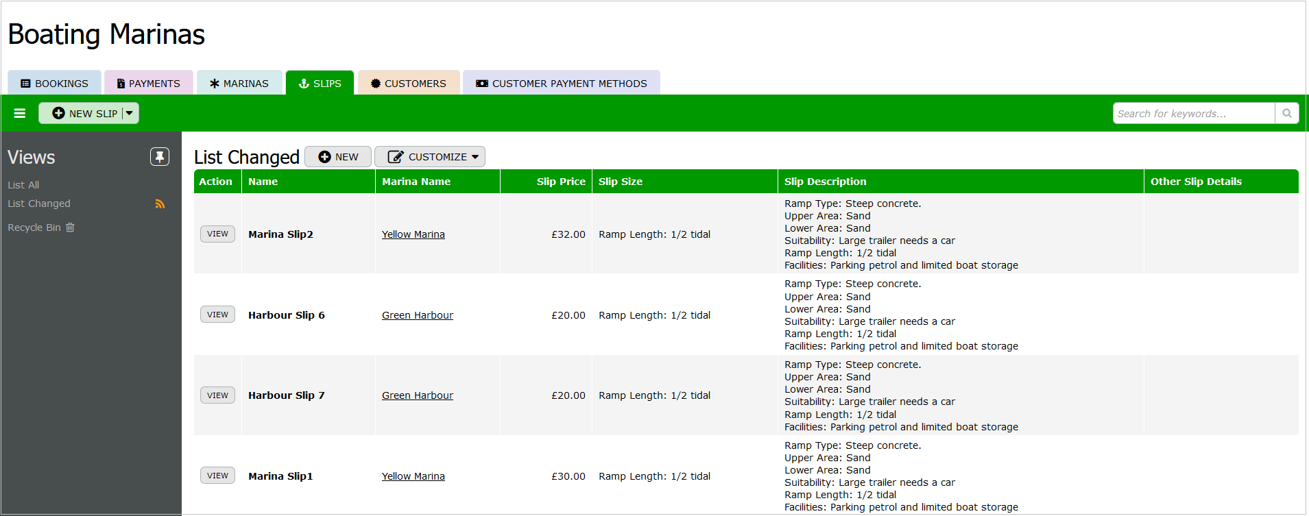This screenshot has height=516, width=1309.
Task: Toggle the Views panel pin icon
Action: (x=160, y=157)
